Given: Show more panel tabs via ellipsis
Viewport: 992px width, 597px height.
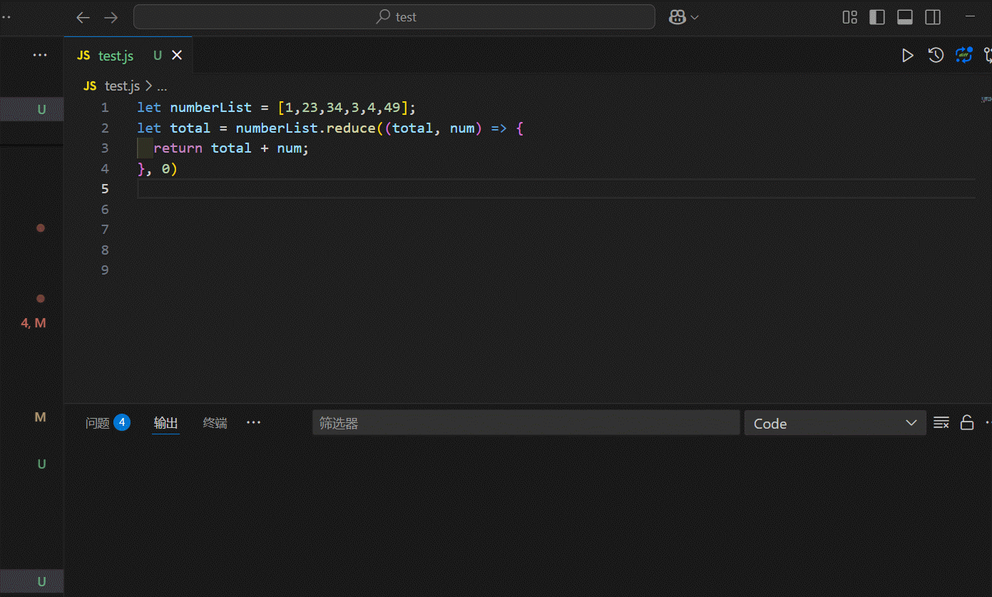Looking at the screenshot, I should (253, 423).
